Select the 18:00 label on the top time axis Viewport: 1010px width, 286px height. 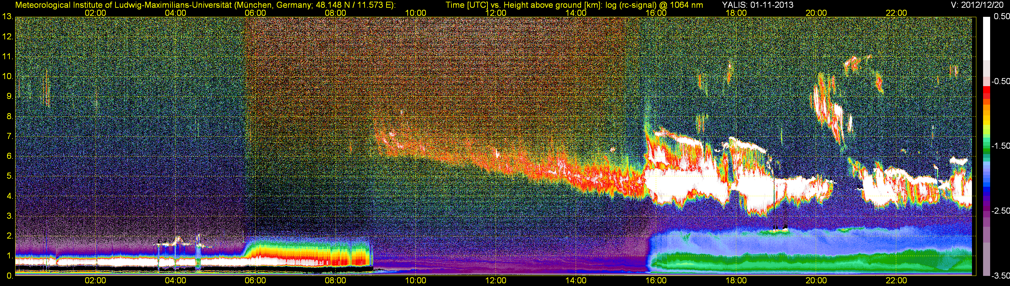[x=736, y=13]
